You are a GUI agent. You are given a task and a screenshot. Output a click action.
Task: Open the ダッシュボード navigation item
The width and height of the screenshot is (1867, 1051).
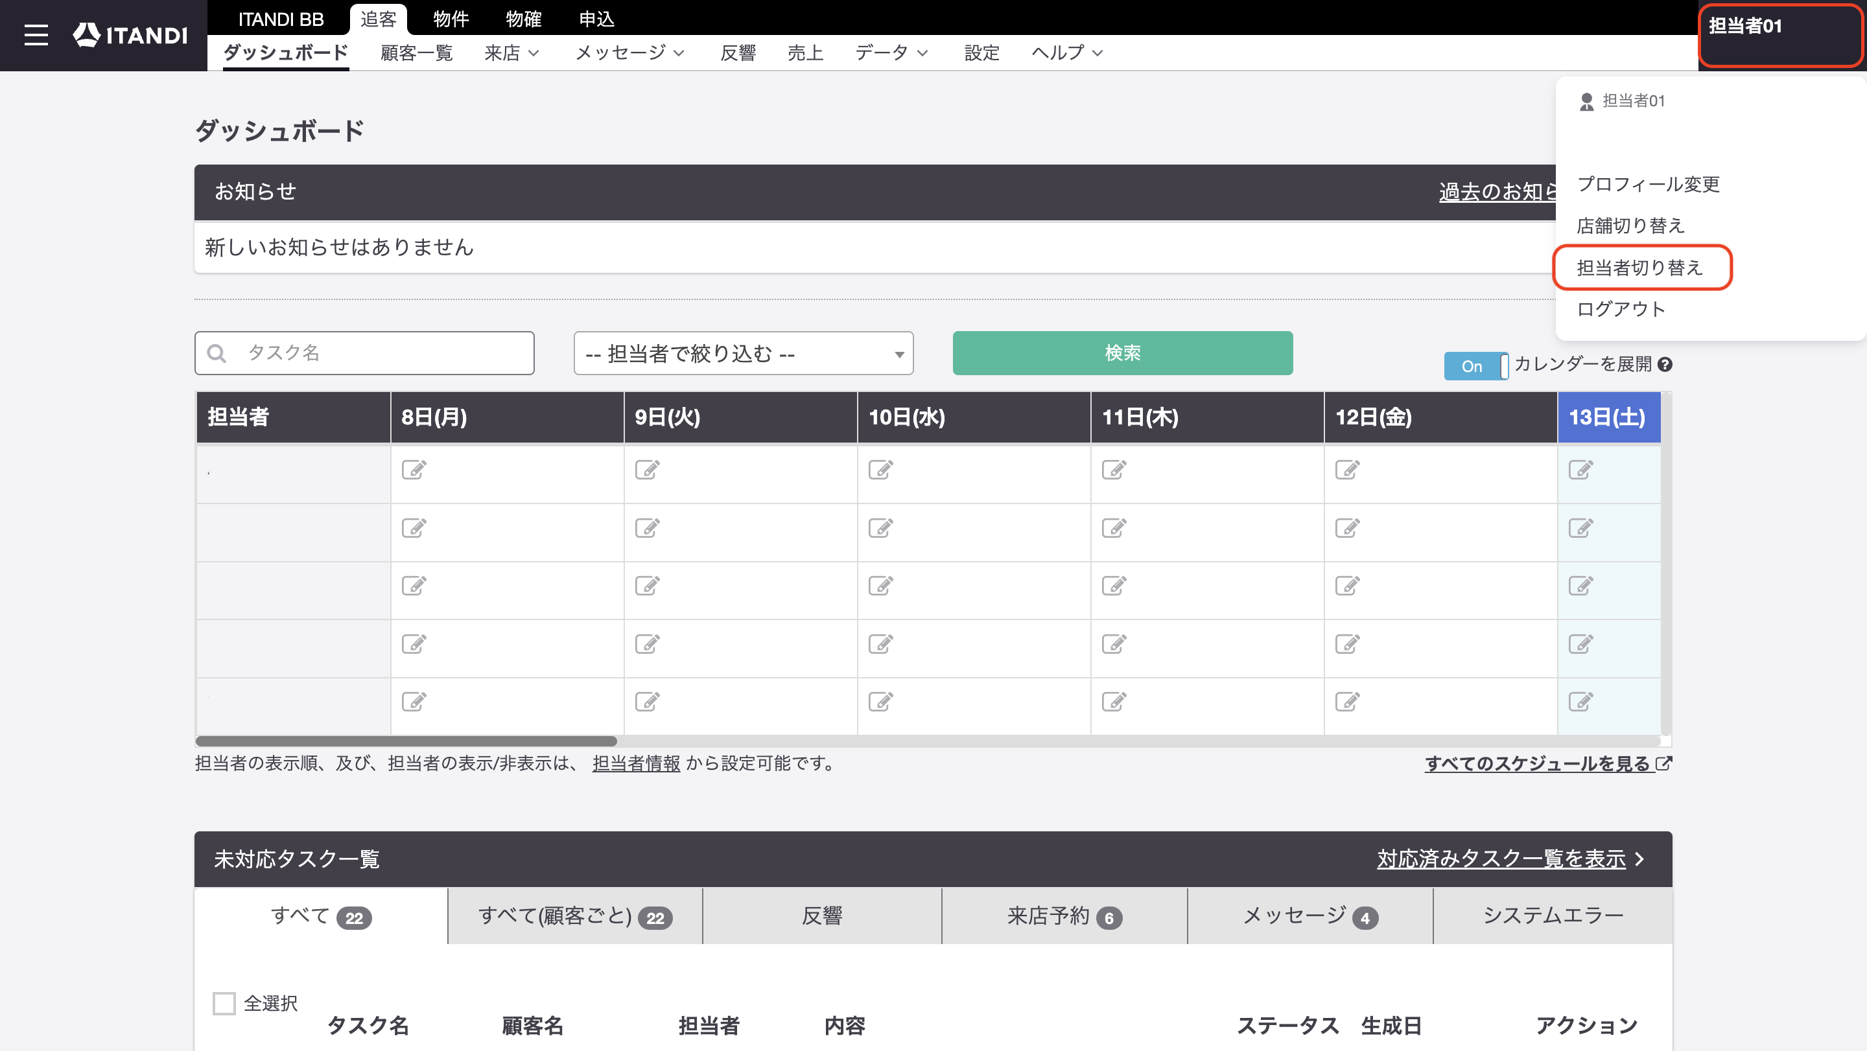pyautogui.click(x=285, y=53)
